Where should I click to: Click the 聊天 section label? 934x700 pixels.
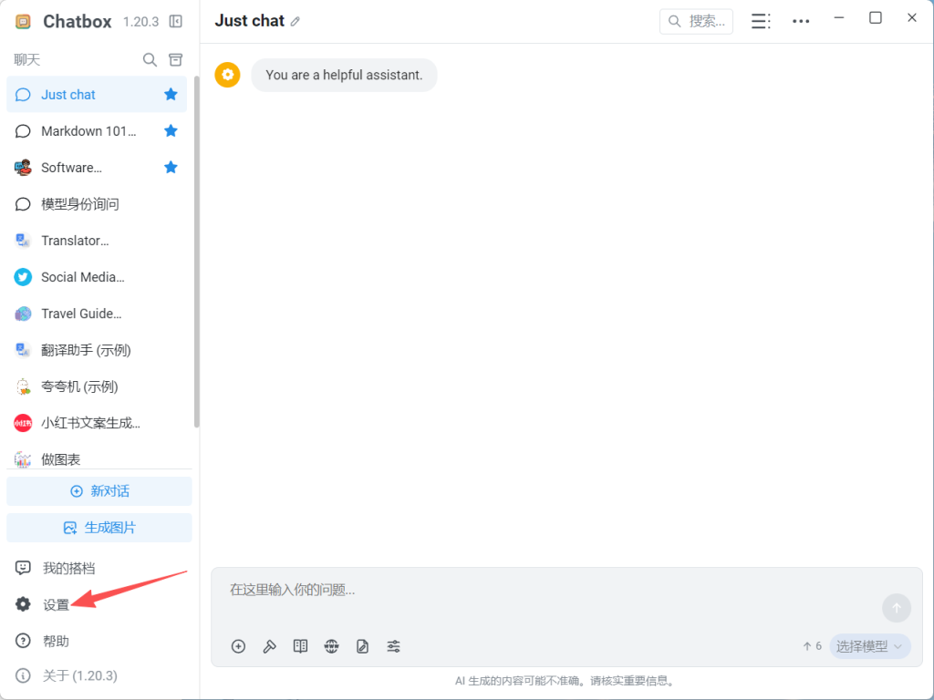pyautogui.click(x=26, y=59)
